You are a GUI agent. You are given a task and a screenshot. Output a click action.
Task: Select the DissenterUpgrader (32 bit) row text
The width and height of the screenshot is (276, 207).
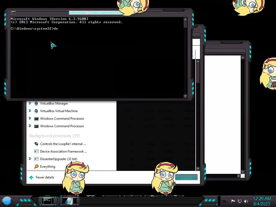click(58, 159)
